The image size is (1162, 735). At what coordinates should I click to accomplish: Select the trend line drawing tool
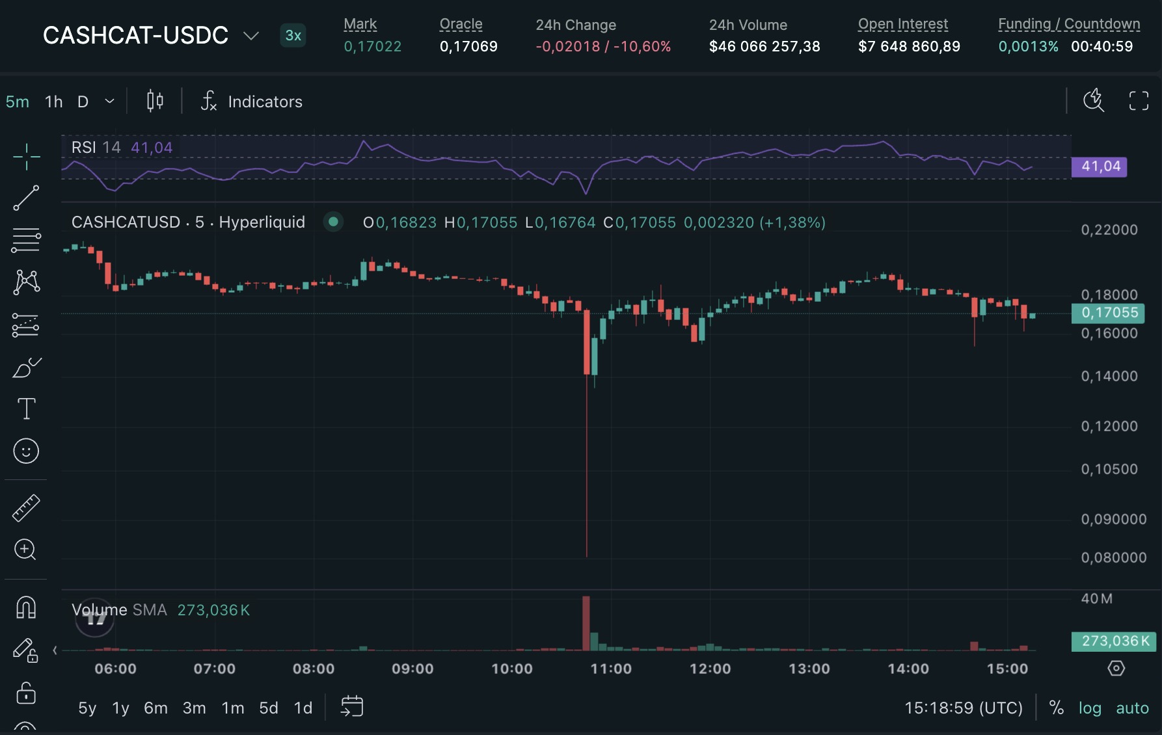point(26,198)
